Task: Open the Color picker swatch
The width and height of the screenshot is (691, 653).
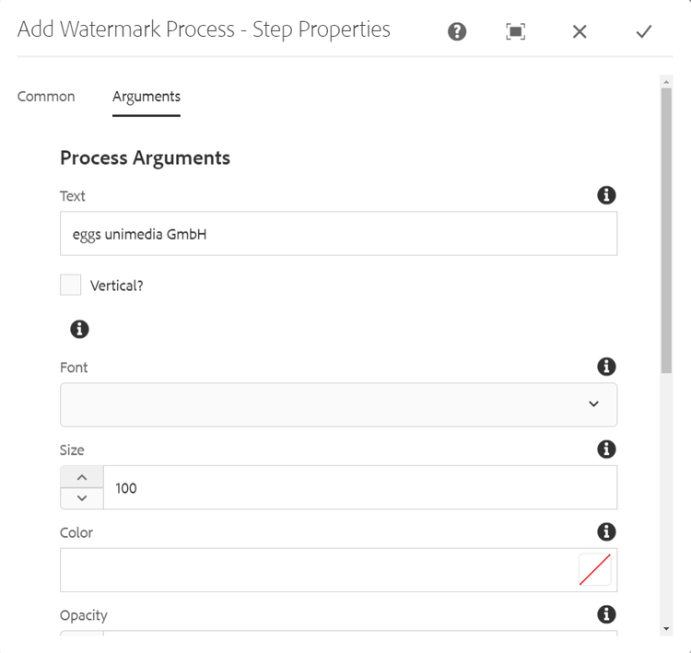Action: coord(595,570)
